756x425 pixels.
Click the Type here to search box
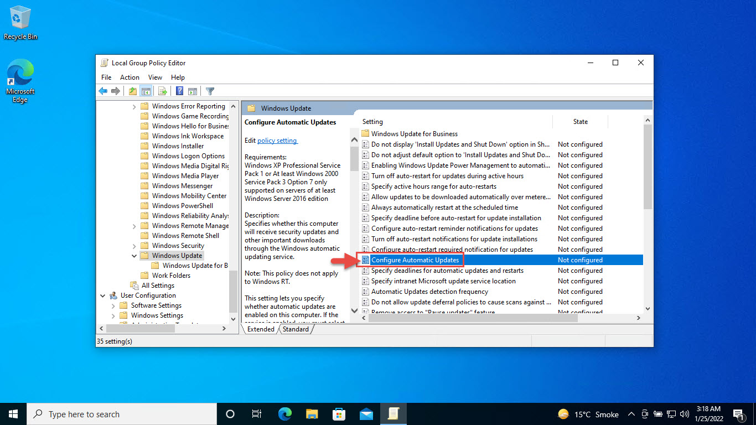tap(122, 414)
